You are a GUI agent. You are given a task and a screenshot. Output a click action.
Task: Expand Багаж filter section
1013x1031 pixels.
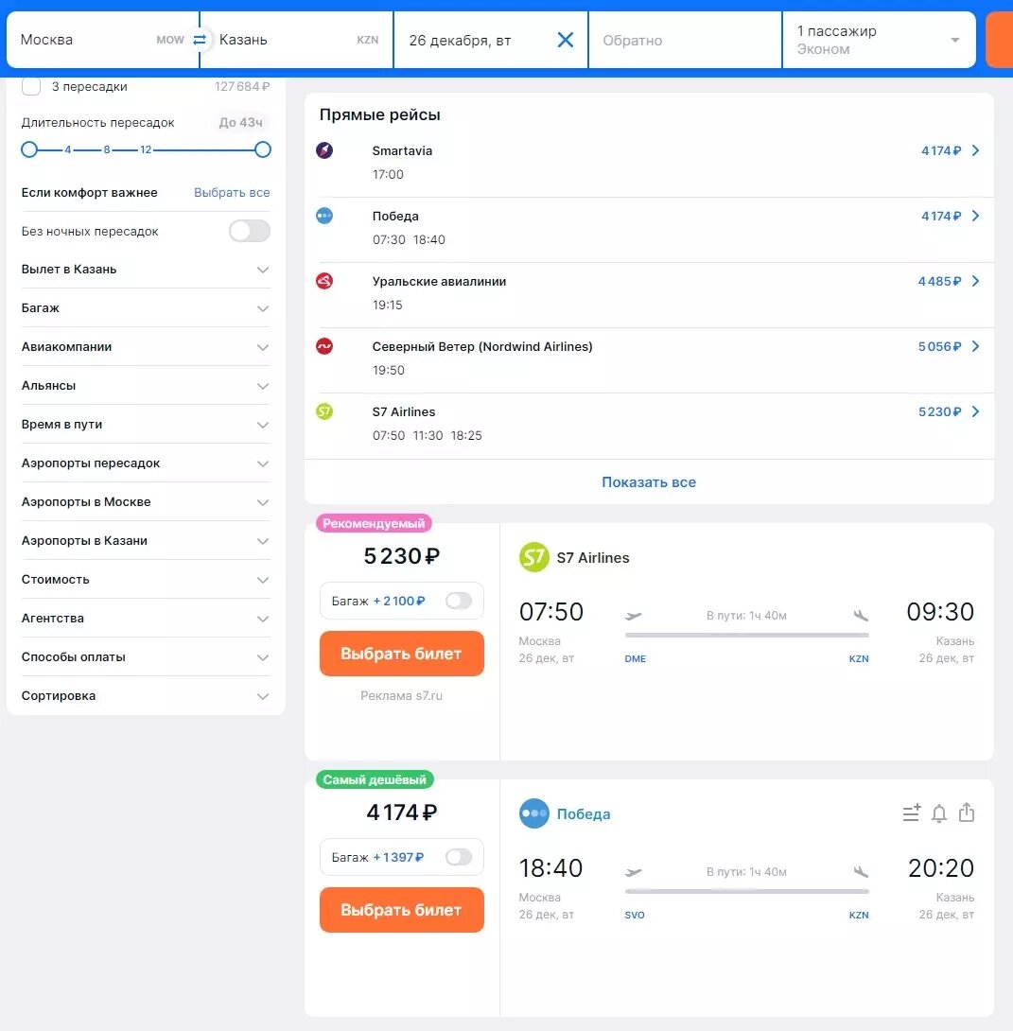click(x=146, y=307)
